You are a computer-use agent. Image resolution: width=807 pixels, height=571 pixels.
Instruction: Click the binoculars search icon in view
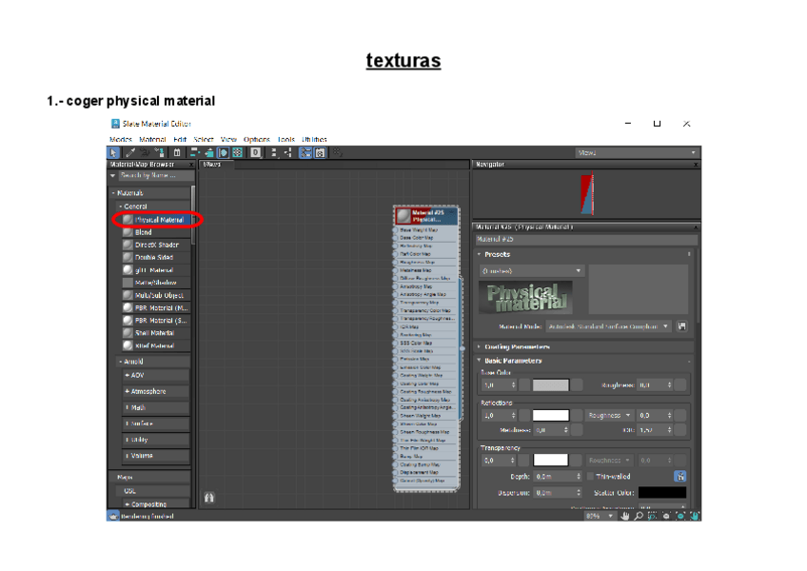pos(209,497)
